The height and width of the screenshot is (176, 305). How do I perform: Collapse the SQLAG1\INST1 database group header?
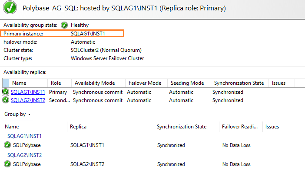[24, 136]
